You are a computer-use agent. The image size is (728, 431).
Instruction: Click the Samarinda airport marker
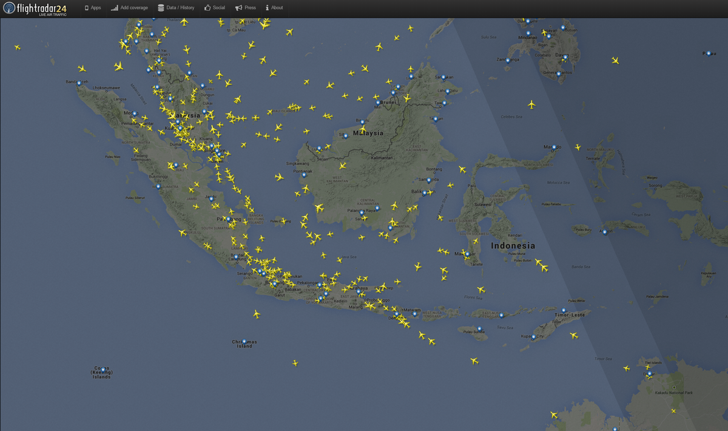coord(429,180)
